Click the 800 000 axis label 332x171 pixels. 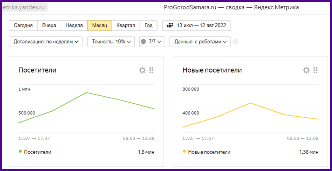pos(191,89)
